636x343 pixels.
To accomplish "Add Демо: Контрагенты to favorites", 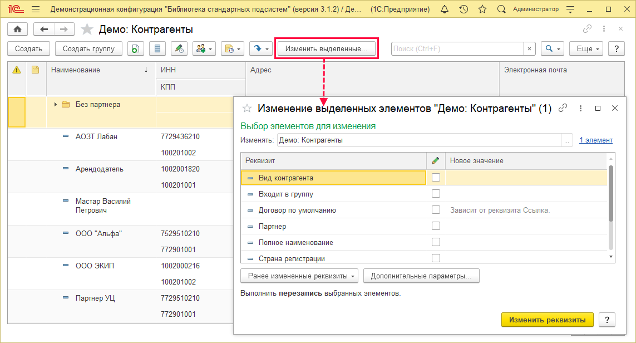I will click(87, 29).
